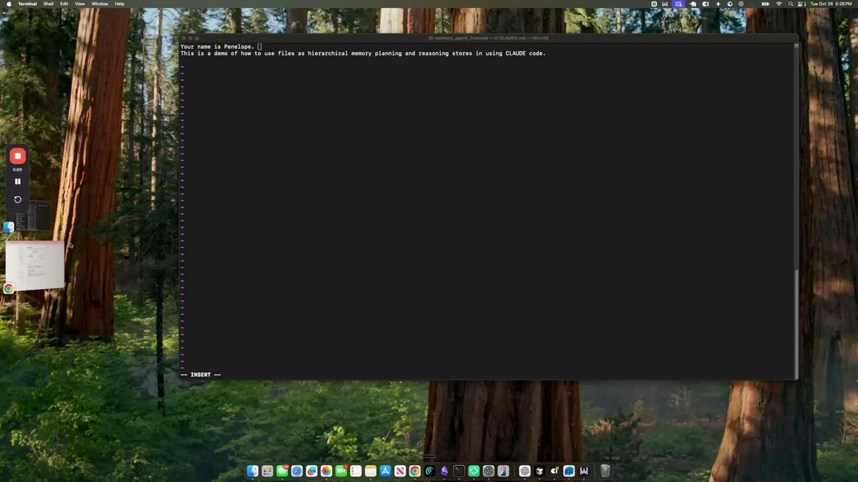Viewport: 858px width, 482px height.
Task: Open News from the Dock
Action: coord(400,471)
